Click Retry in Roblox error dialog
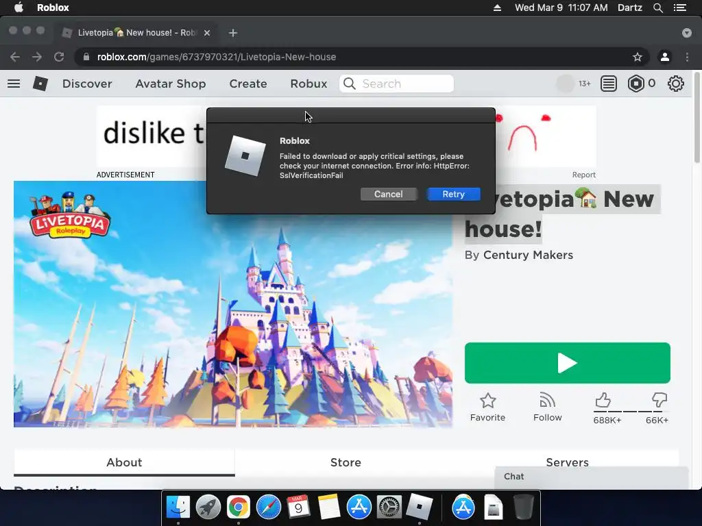Image resolution: width=702 pixels, height=526 pixels. pos(454,194)
